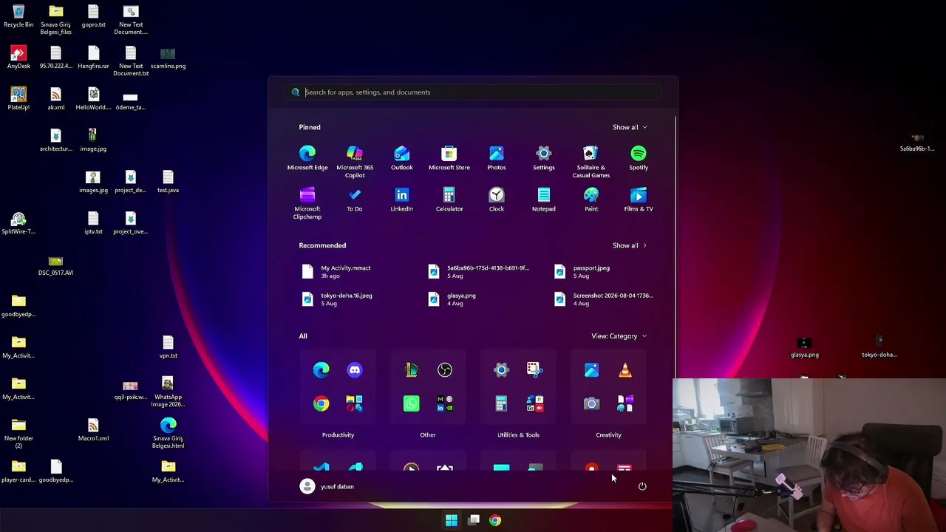Launch the pinned Photos app
The height and width of the screenshot is (532, 946).
(497, 158)
